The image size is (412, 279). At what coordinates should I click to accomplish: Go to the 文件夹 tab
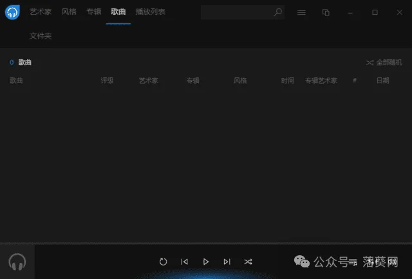[41, 36]
